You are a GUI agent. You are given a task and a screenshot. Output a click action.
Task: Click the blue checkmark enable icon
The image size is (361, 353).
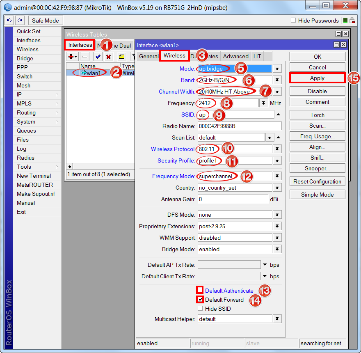[98, 57]
